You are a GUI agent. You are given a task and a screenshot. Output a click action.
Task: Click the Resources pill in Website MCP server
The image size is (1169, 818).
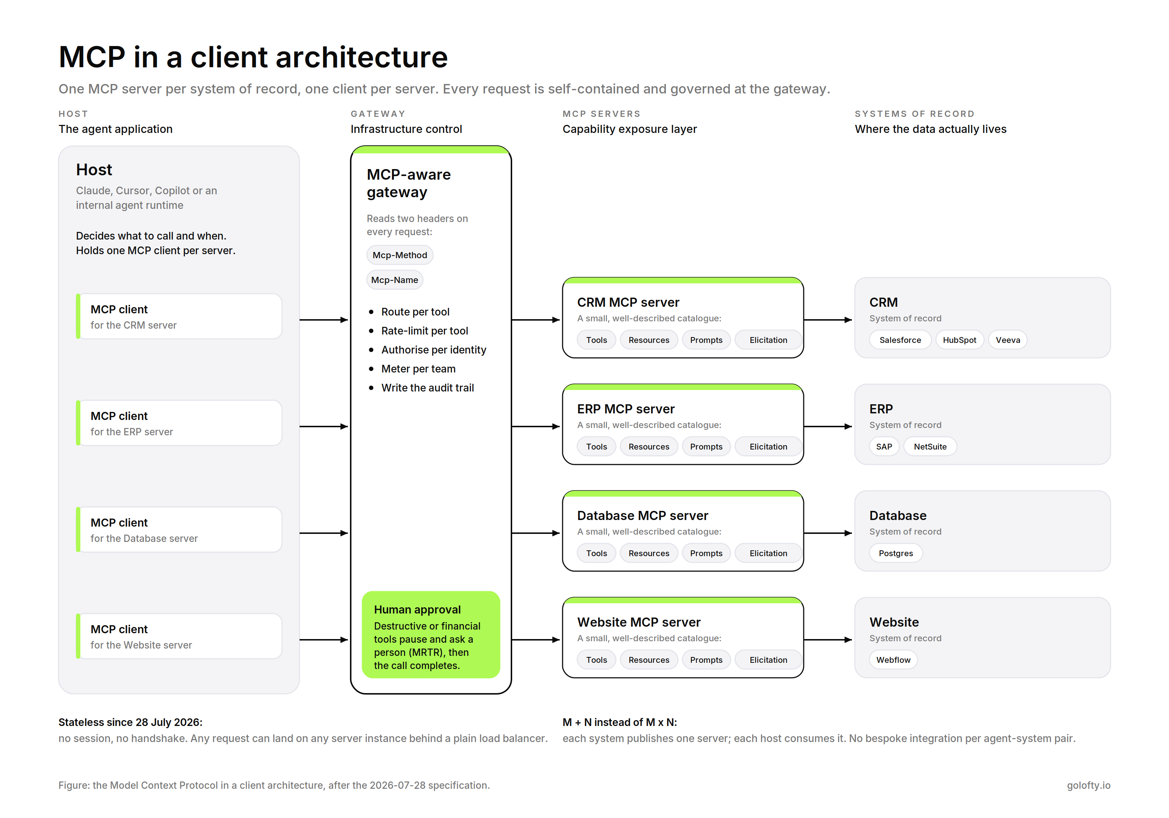tap(649, 660)
